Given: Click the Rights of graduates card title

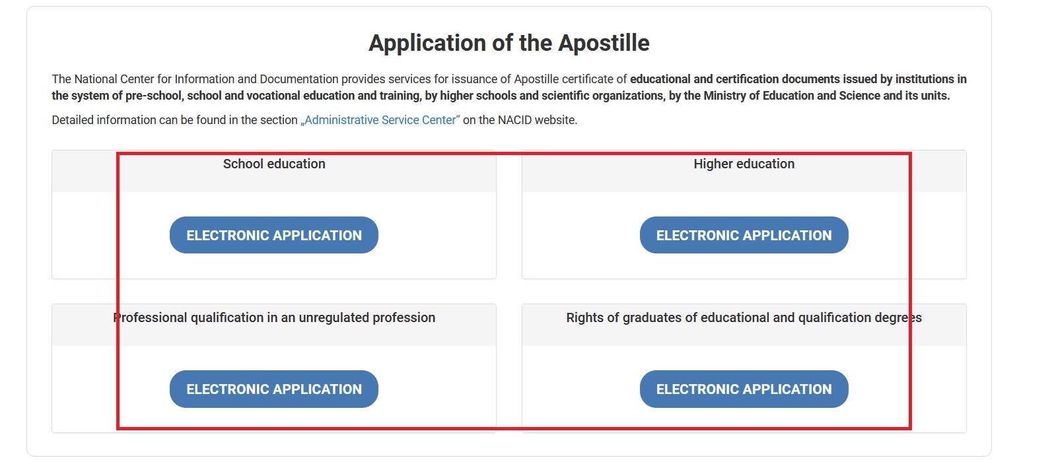Looking at the screenshot, I should click(x=744, y=318).
